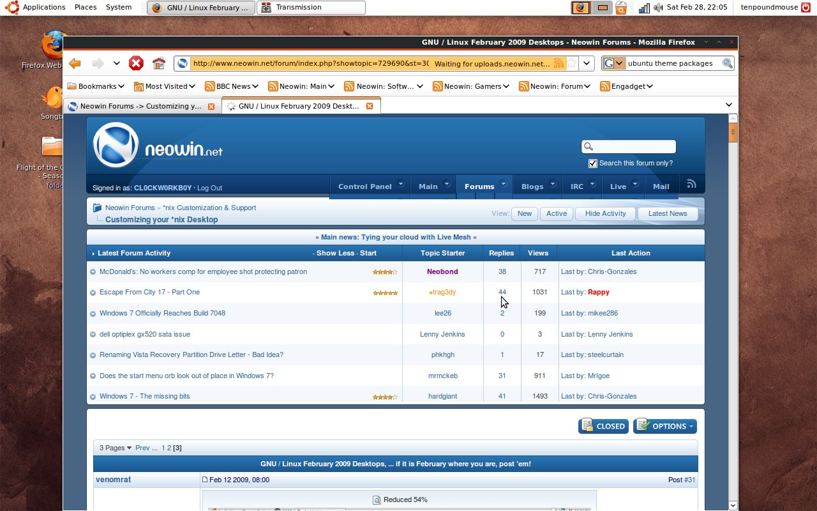Viewport: 817px width, 511px height.
Task: Click the bullet icon beside the McDonald's topic
Action: (x=93, y=272)
